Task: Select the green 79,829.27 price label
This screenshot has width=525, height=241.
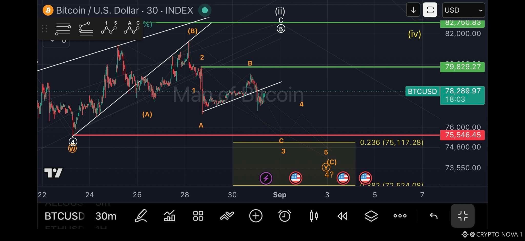Action: [462, 67]
